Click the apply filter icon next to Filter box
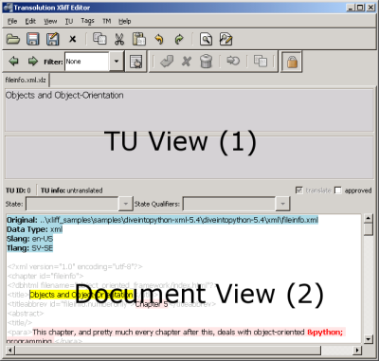Image resolution: width=379 pixels, height=361 pixels. (x=135, y=62)
